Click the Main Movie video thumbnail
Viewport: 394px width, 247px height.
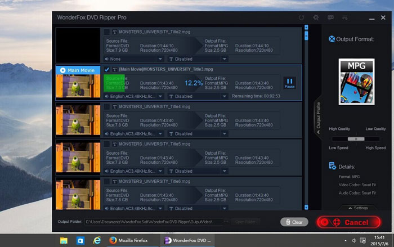pyautogui.click(x=78, y=86)
